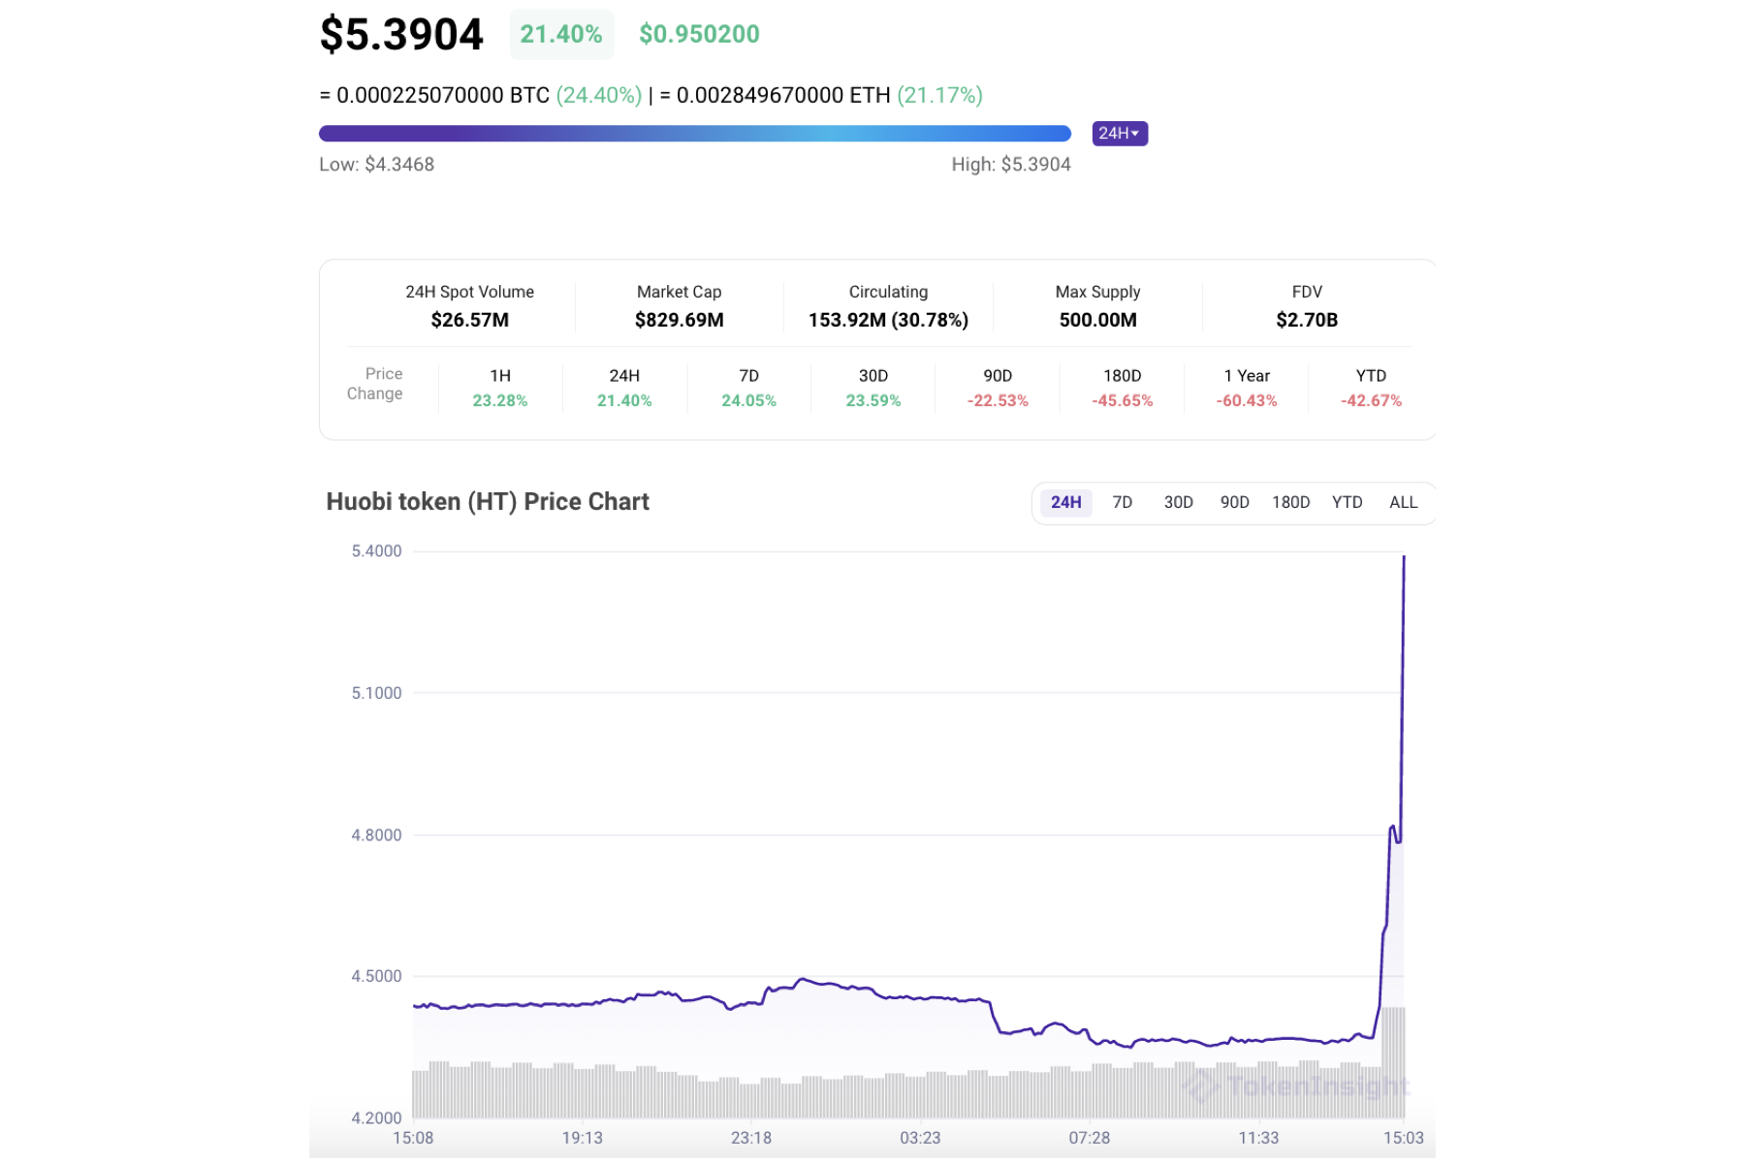Click the Huobi token (HT) chart title

coord(488,502)
